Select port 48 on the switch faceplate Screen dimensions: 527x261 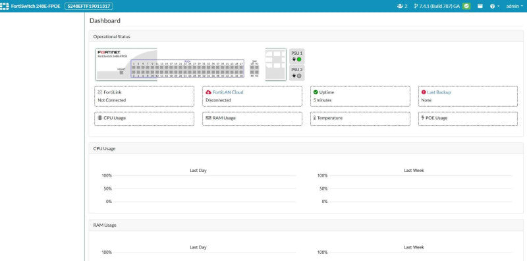pos(241,72)
